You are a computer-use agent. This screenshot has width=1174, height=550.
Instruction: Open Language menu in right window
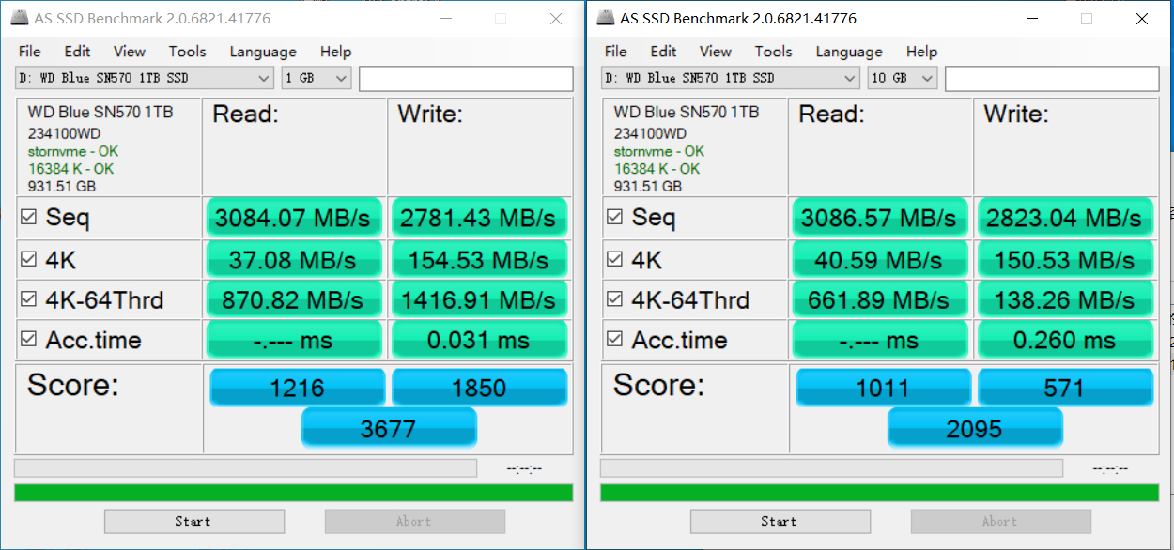[x=849, y=52]
